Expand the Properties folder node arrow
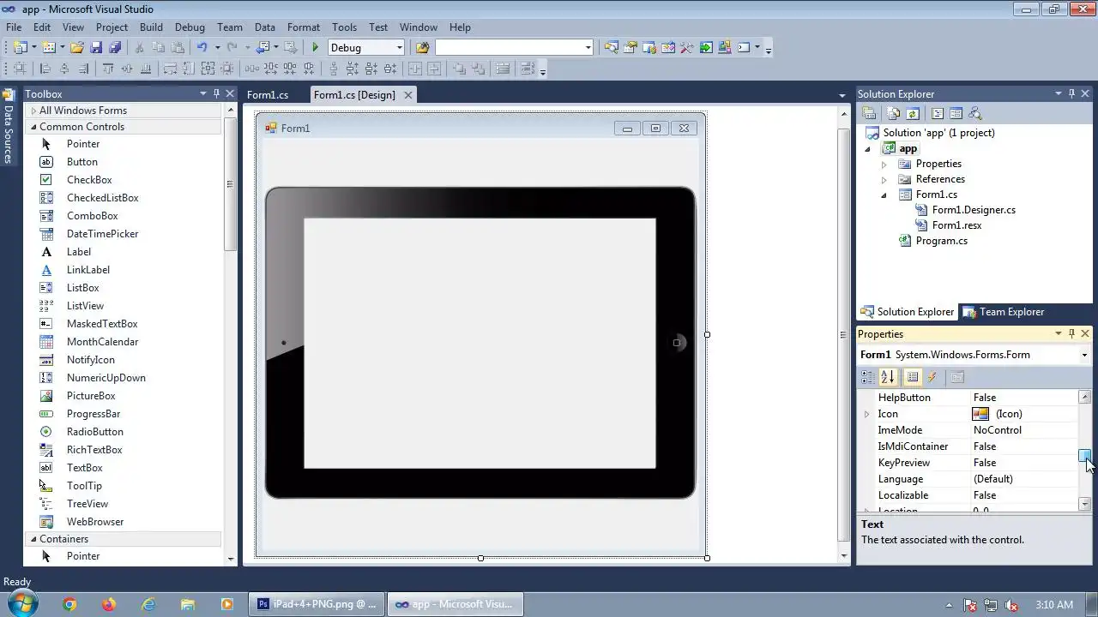 click(x=884, y=164)
